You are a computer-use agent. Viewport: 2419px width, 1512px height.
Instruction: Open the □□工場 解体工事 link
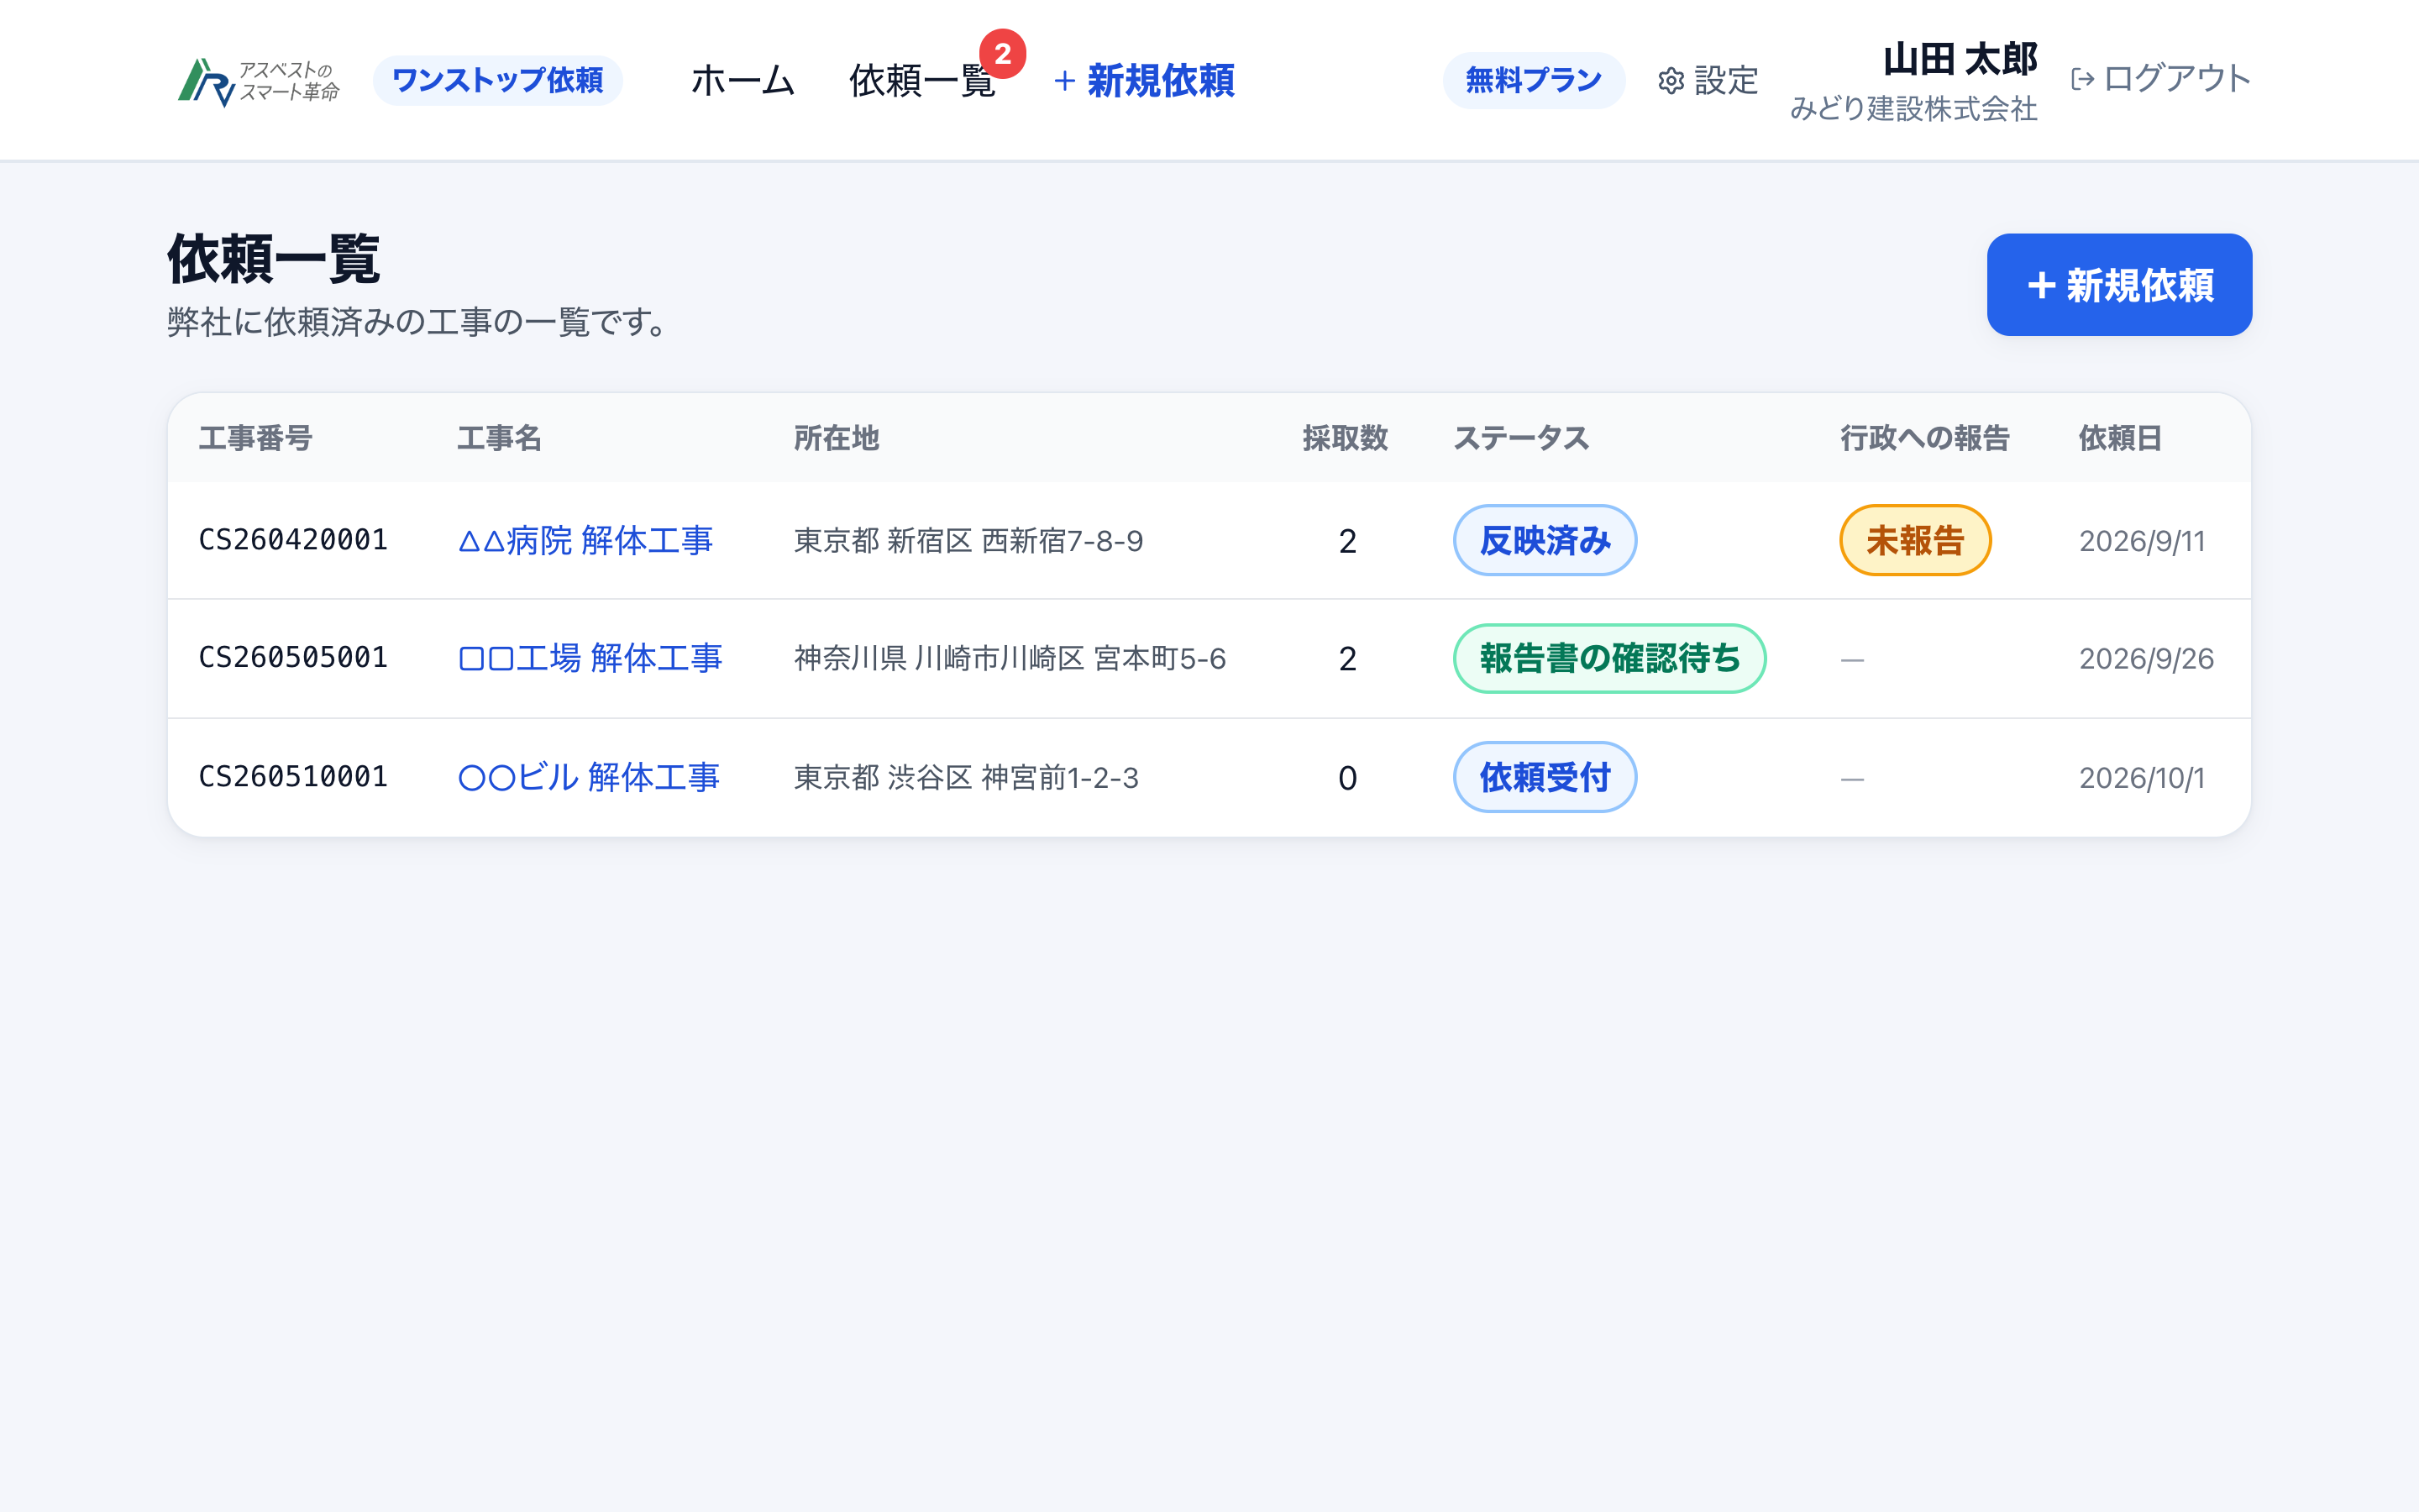click(x=590, y=658)
